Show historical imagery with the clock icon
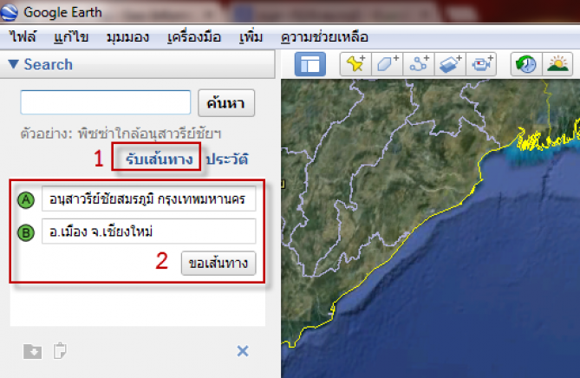The image size is (580, 378). point(526,64)
